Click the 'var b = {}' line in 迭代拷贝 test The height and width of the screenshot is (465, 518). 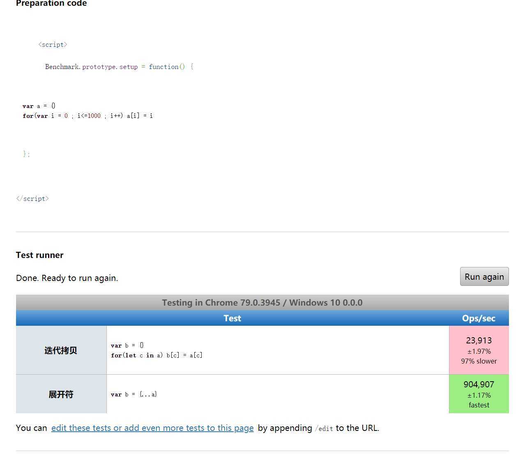click(127, 345)
